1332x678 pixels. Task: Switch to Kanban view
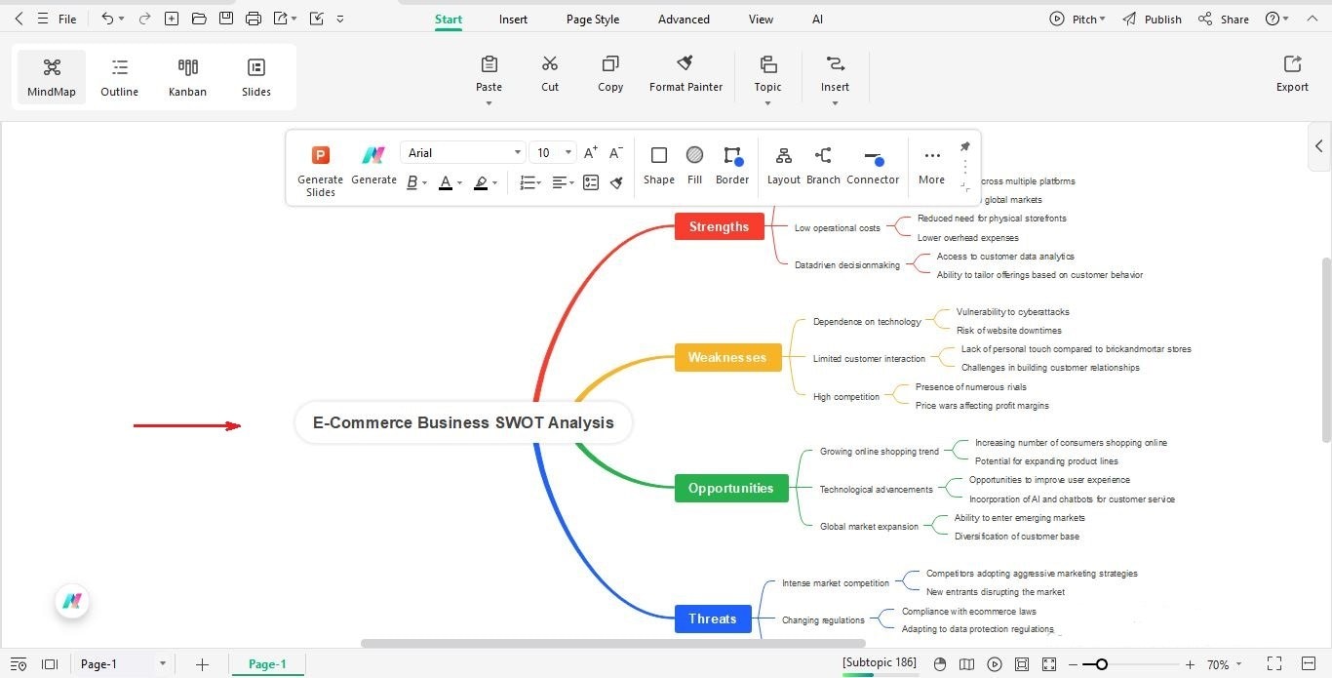click(x=187, y=76)
